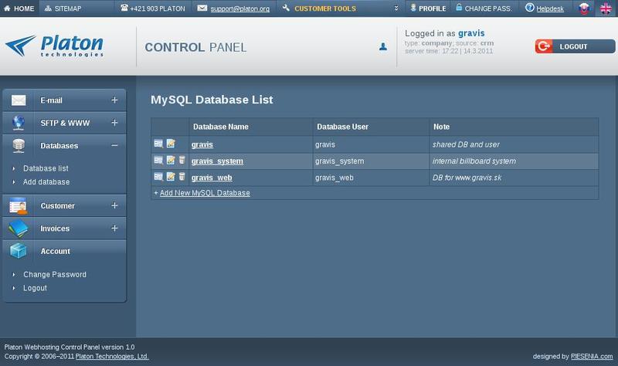Click username gravis in login info
Screen dimensions: 618x366
(x=471, y=33)
